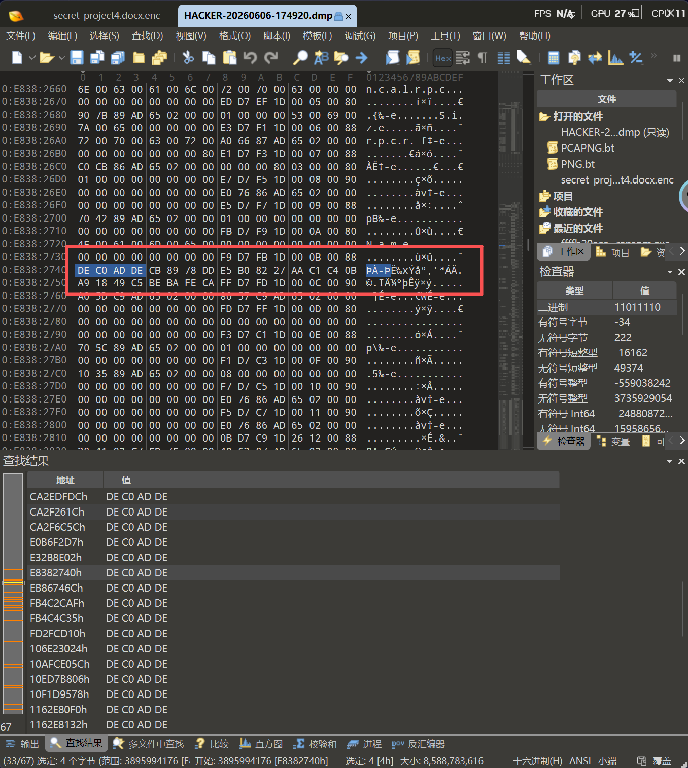Click the Find in Files icon
The height and width of the screenshot is (768, 688).
point(341,58)
